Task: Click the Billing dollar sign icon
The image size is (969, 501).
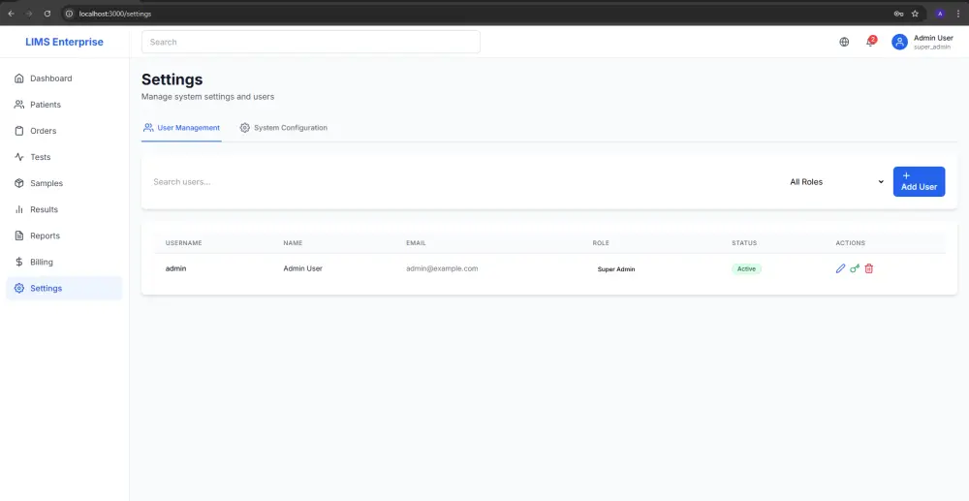Action: (19, 262)
